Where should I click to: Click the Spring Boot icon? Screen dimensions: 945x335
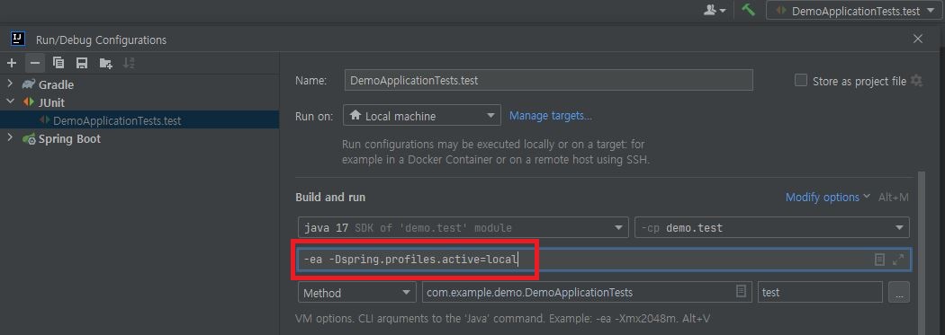point(28,139)
